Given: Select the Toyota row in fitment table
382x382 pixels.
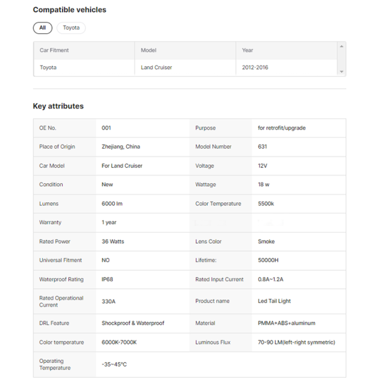Looking at the screenshot, I should coord(48,67).
